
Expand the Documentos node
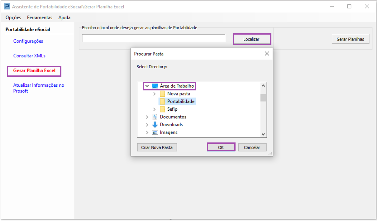pos(147,117)
